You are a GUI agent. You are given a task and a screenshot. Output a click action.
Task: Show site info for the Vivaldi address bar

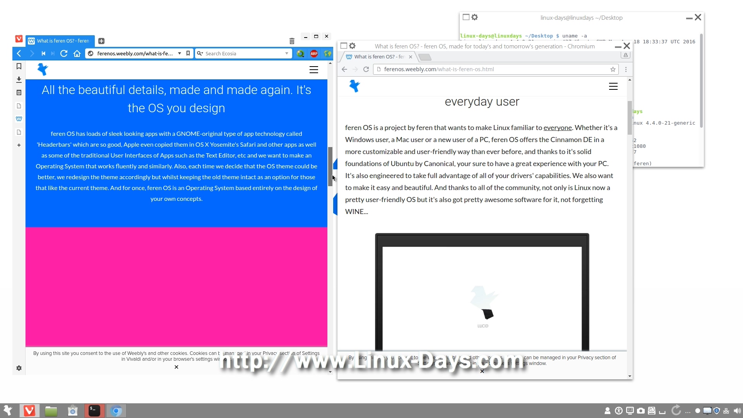(x=91, y=53)
